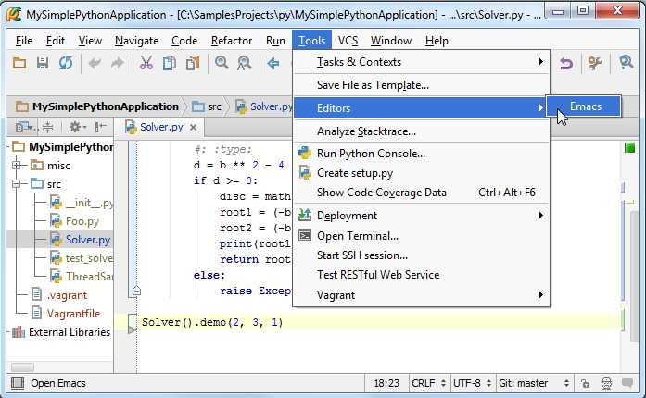Select External Libraries node

[61, 332]
